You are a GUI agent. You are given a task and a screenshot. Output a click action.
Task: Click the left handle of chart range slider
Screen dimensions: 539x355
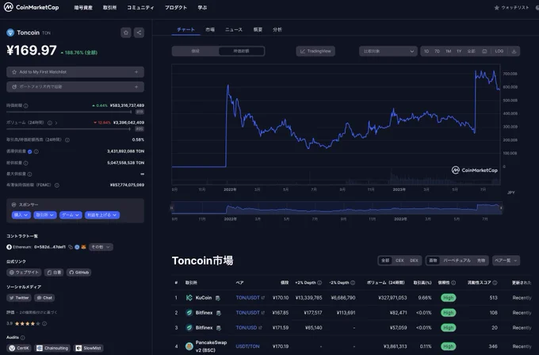pos(171,208)
